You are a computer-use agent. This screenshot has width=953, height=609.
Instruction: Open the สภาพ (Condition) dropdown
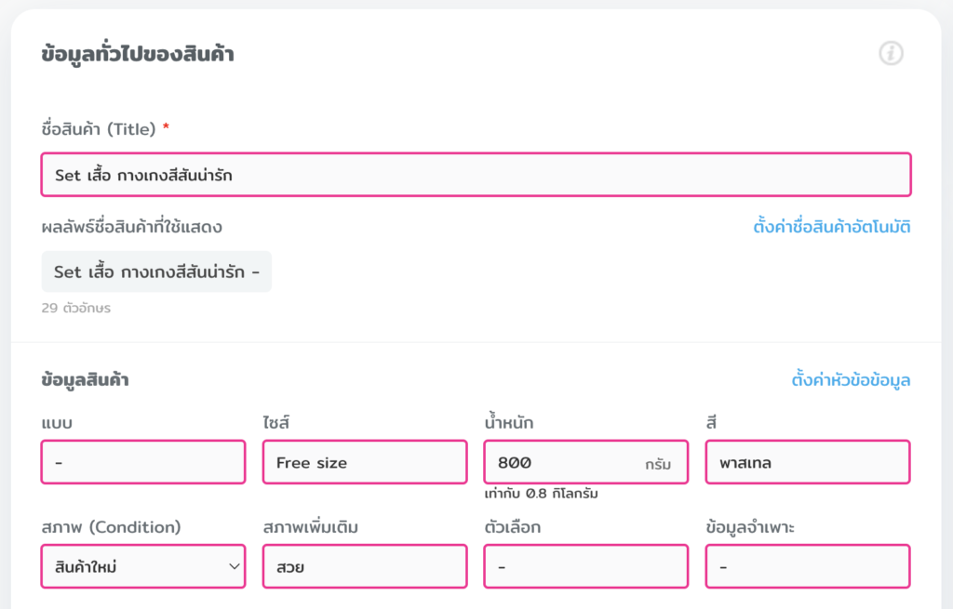(143, 566)
